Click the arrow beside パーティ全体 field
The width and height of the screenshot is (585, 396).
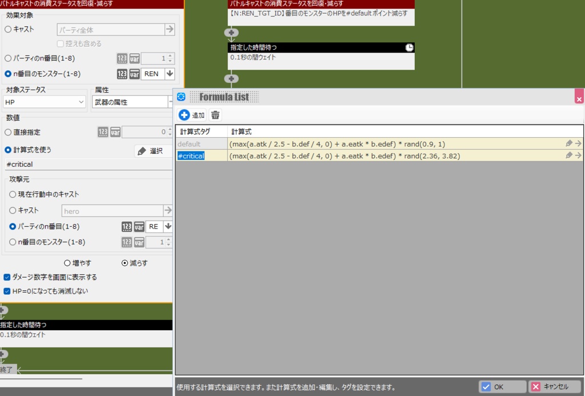pos(170,29)
